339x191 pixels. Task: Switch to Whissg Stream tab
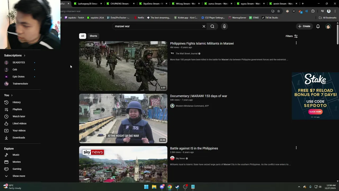point(185,4)
